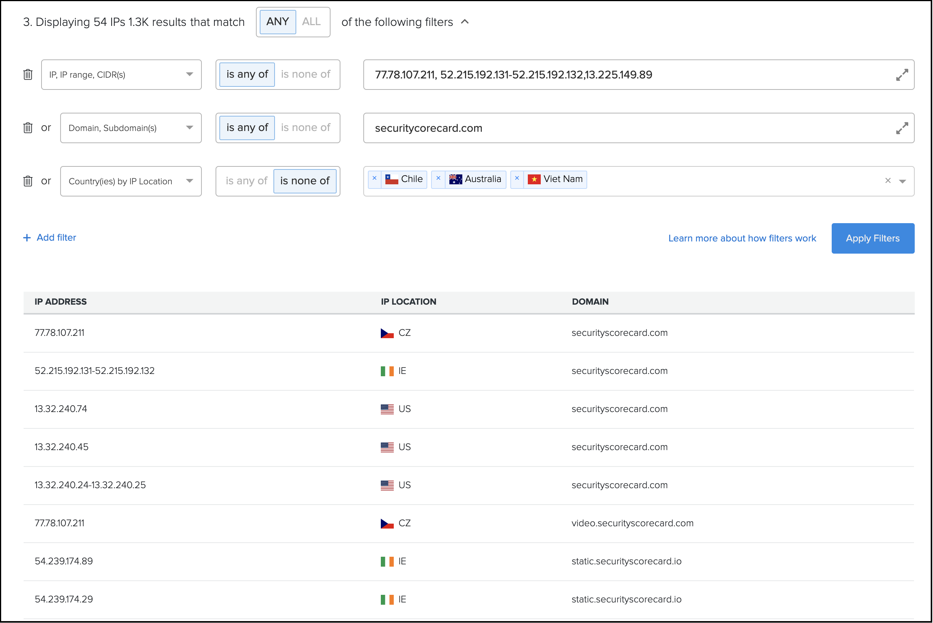The width and height of the screenshot is (933, 623).
Task: Click the Australia tag label
Action: coord(483,179)
